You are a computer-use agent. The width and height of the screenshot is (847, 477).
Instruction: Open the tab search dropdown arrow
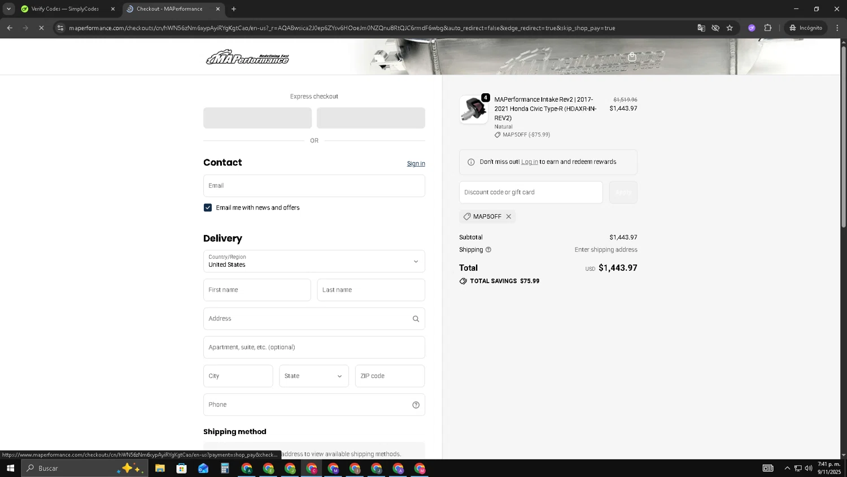(8, 8)
